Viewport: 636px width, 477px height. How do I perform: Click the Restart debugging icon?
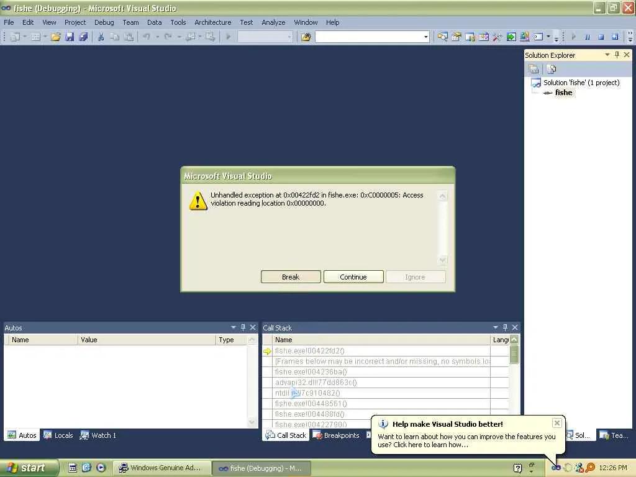click(615, 37)
